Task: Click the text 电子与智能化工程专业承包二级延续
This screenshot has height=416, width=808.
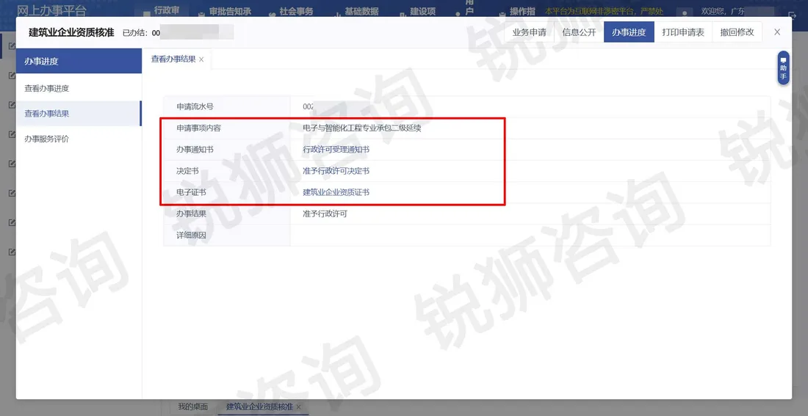Action: point(362,128)
